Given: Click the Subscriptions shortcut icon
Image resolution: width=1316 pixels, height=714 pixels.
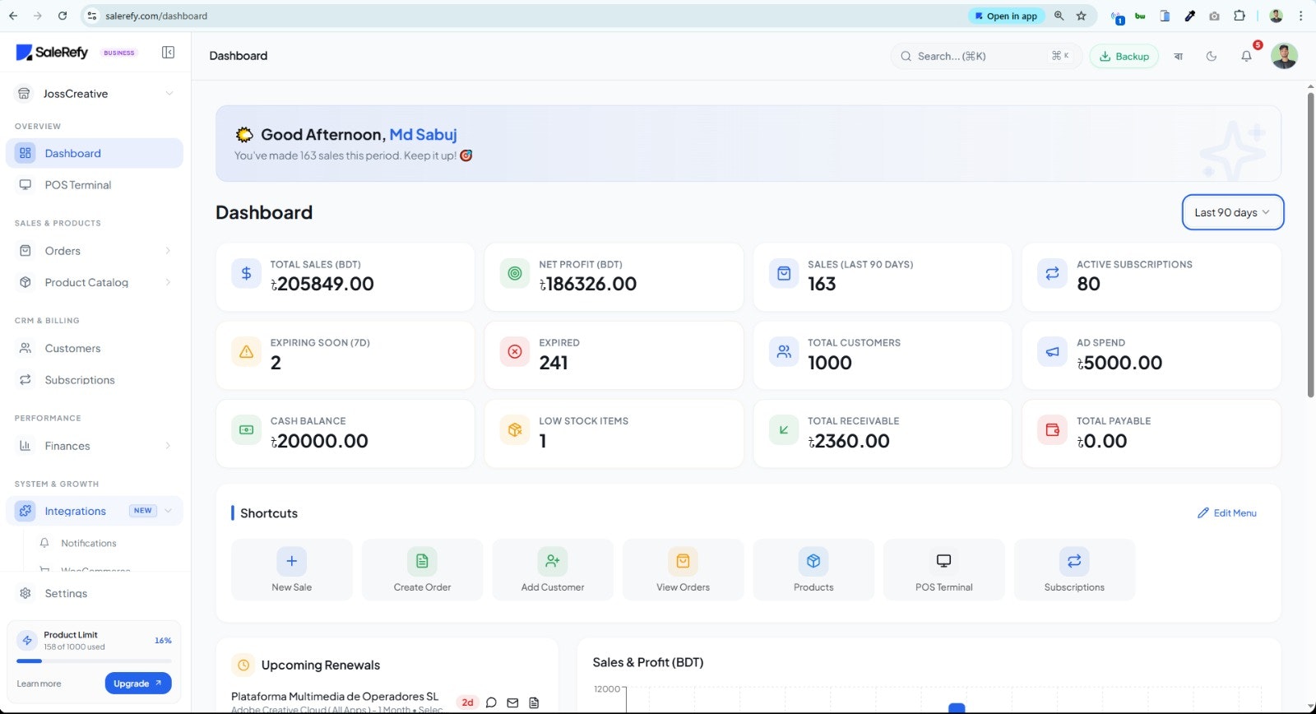Looking at the screenshot, I should point(1074,561).
